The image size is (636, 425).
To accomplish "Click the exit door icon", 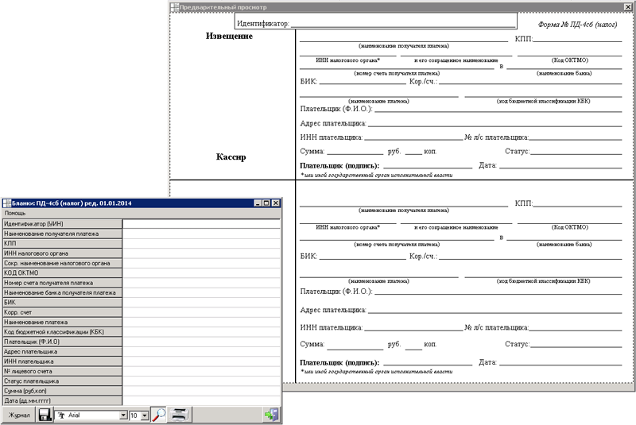I will tap(271, 415).
